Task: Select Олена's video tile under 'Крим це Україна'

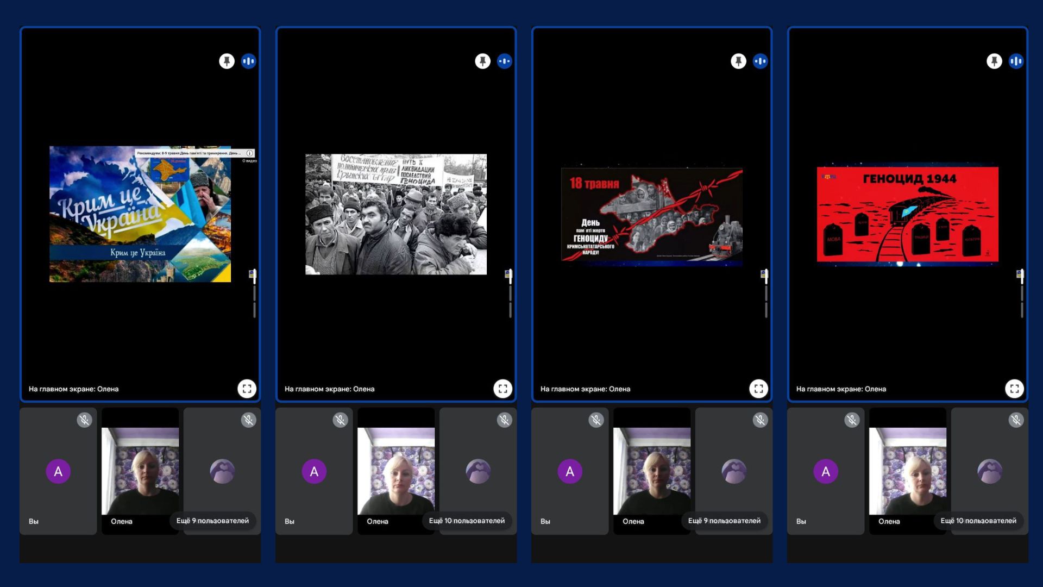Action: (x=140, y=471)
